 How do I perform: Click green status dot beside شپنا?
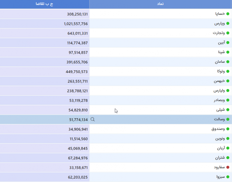(x=228, y=52)
